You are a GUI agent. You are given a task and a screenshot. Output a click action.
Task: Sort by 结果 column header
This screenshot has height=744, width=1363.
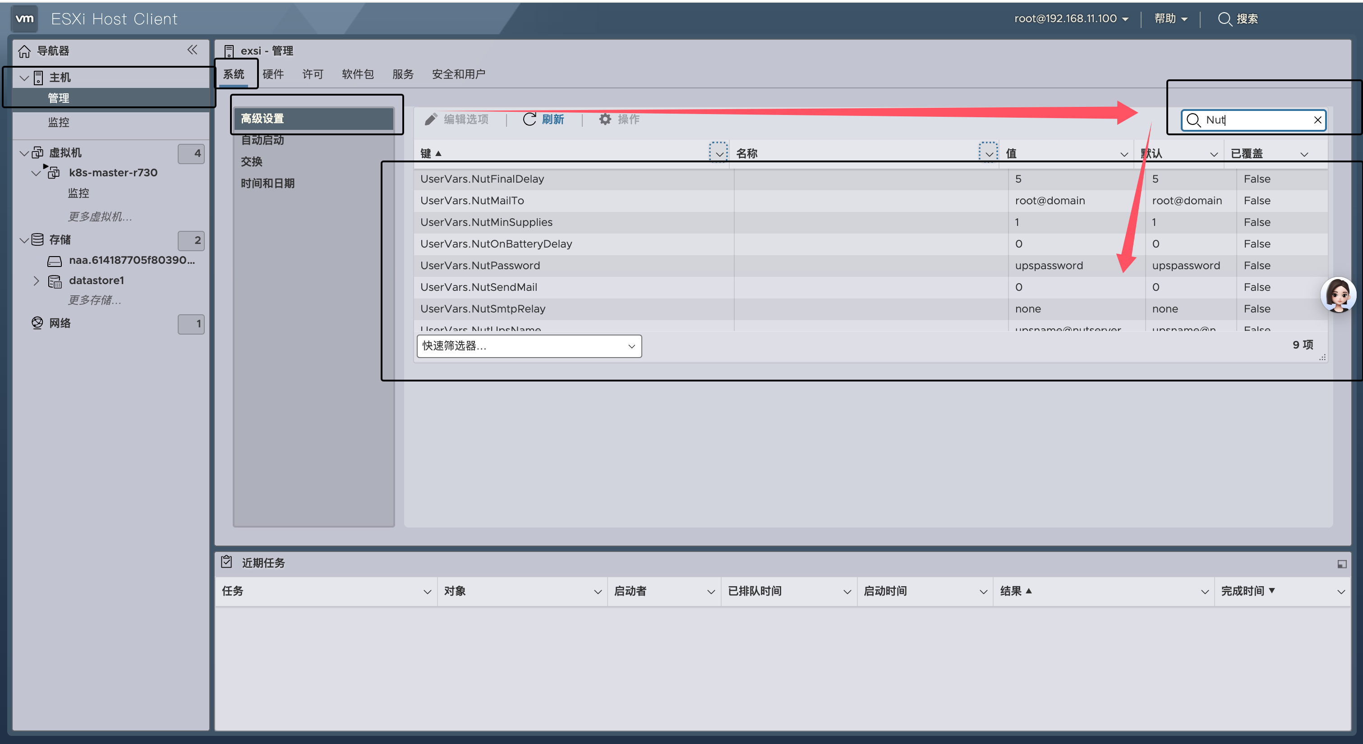pyautogui.click(x=1015, y=591)
